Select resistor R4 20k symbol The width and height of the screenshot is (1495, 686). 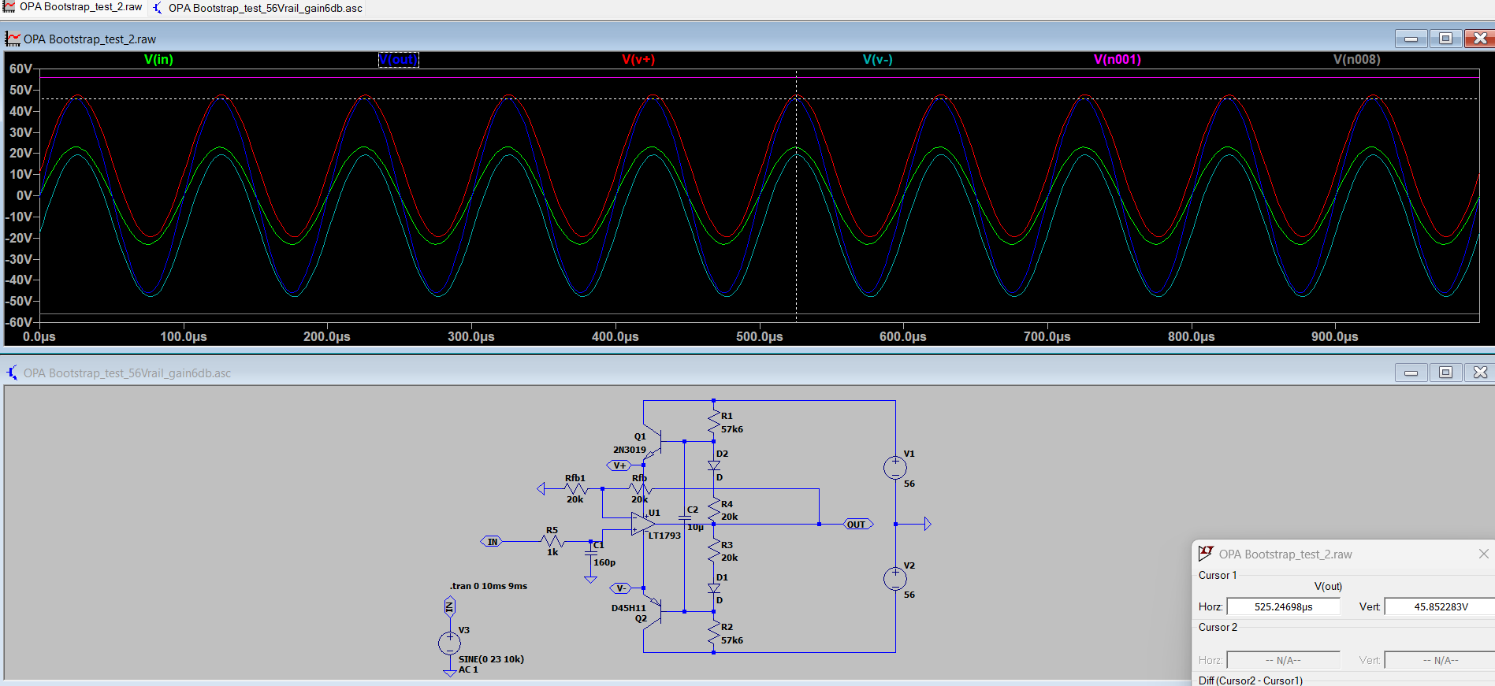tap(714, 510)
